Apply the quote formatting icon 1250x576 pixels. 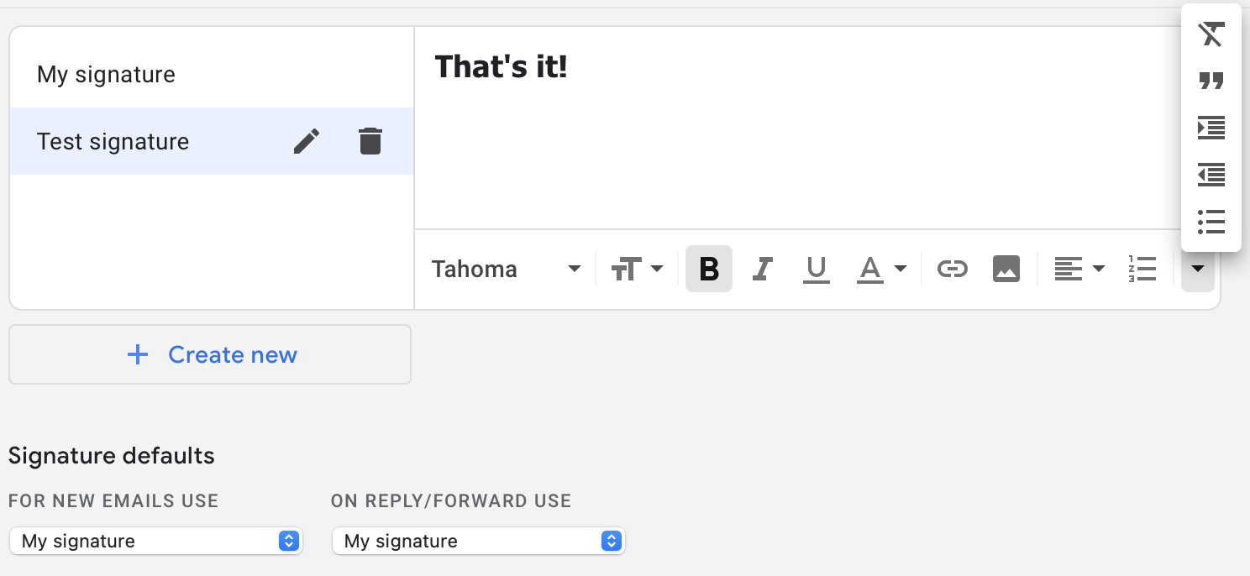click(1211, 81)
